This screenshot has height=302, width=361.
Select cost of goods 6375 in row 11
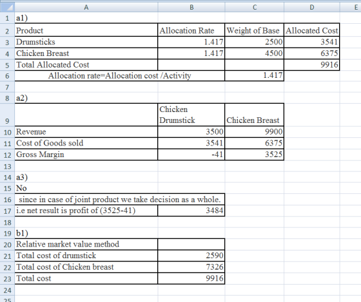click(255, 143)
